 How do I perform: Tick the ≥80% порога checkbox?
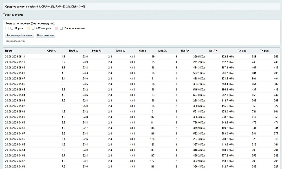33,28
